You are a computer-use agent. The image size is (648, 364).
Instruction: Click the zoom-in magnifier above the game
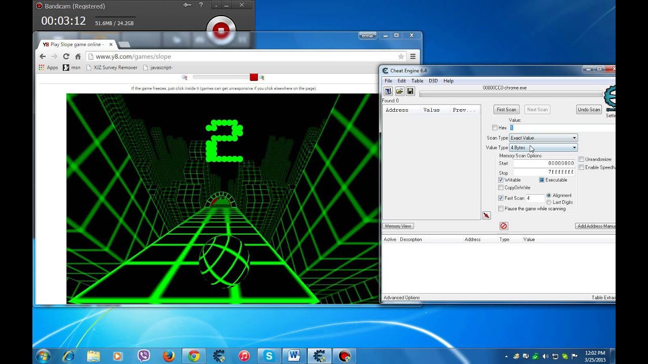[x=262, y=77]
